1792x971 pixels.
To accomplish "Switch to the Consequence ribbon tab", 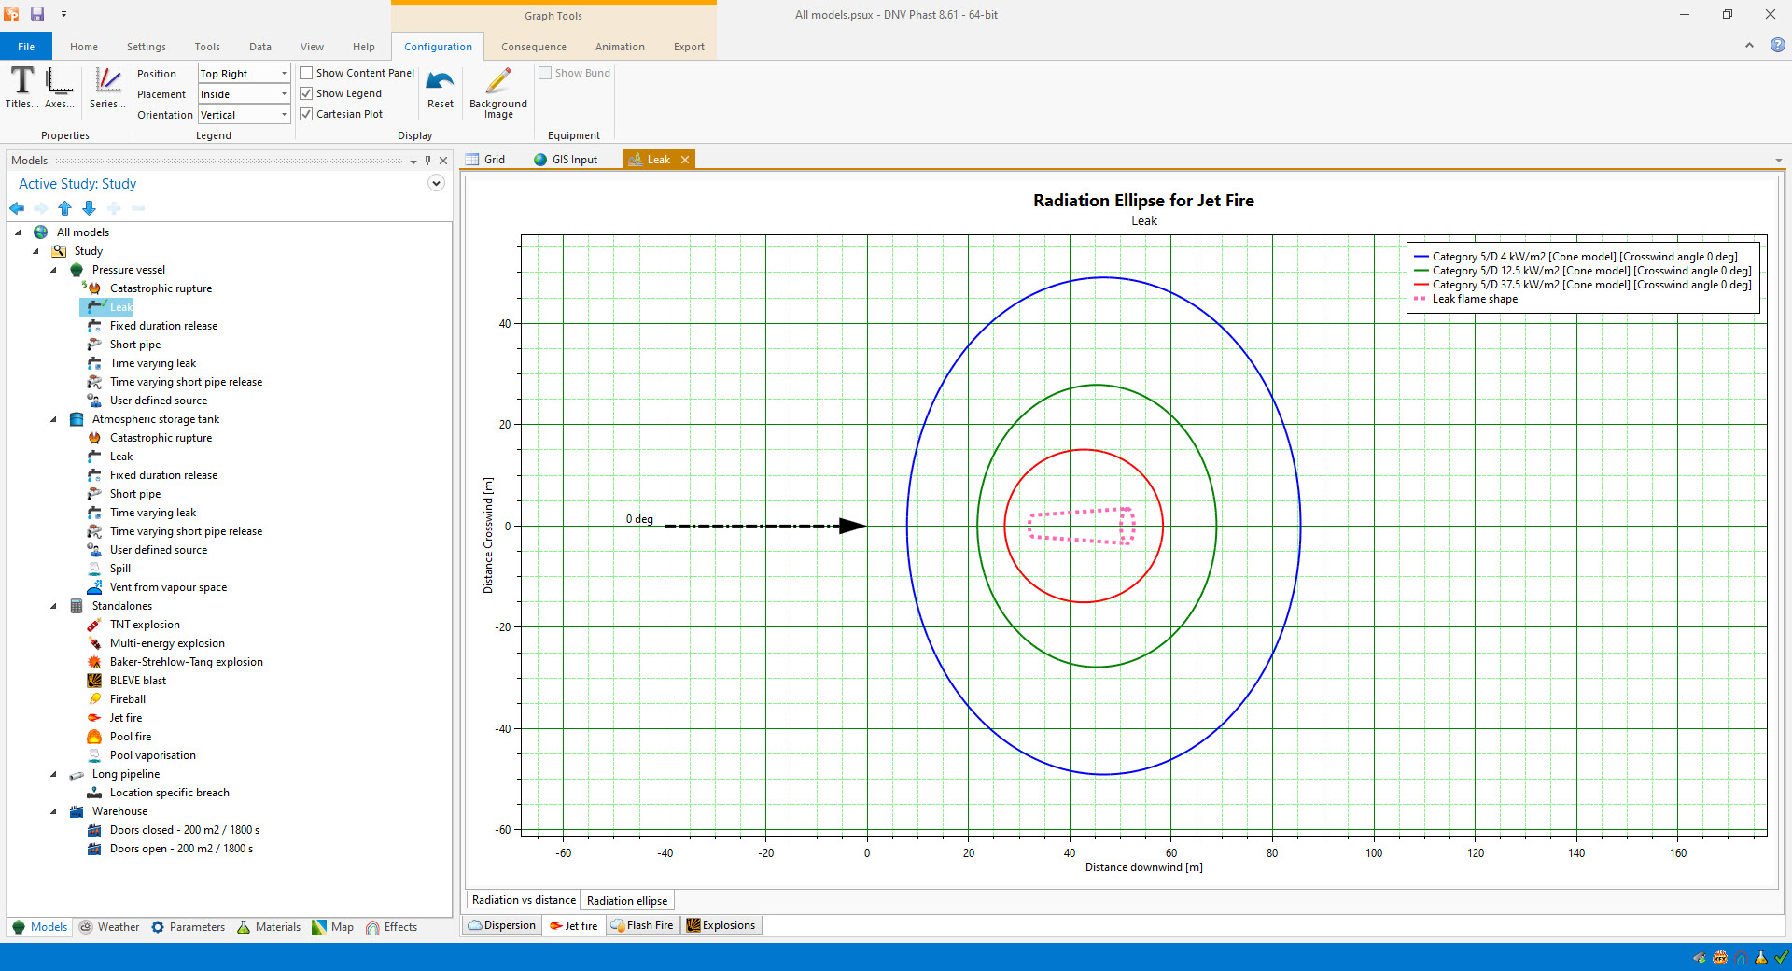I will pyautogui.click(x=533, y=46).
